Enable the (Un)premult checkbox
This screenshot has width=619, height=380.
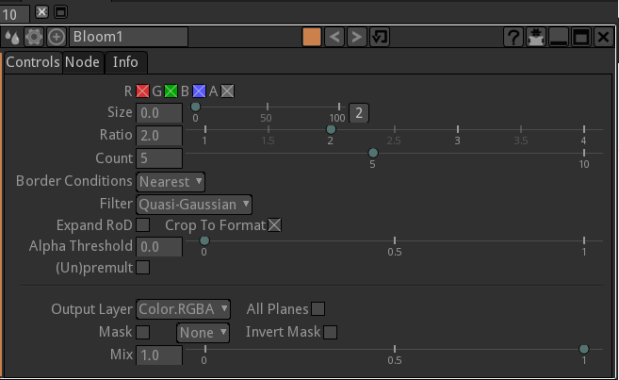click(x=142, y=268)
